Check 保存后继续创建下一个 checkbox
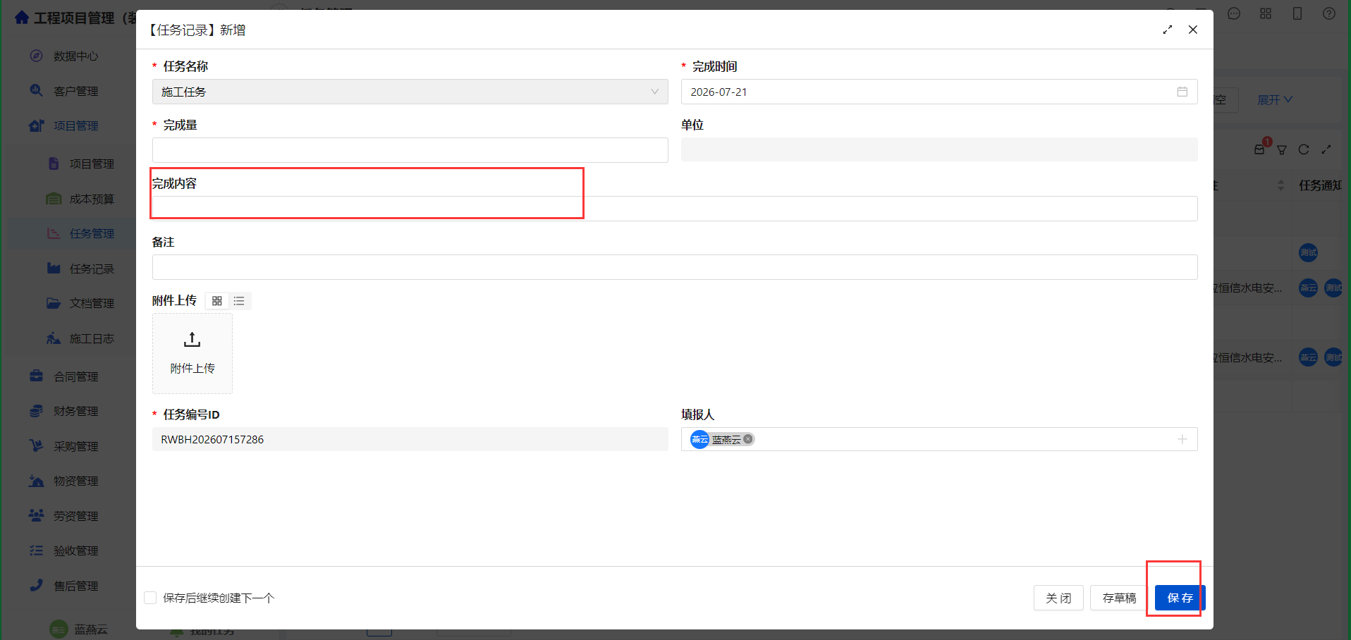Image resolution: width=1351 pixels, height=640 pixels. pyautogui.click(x=150, y=598)
